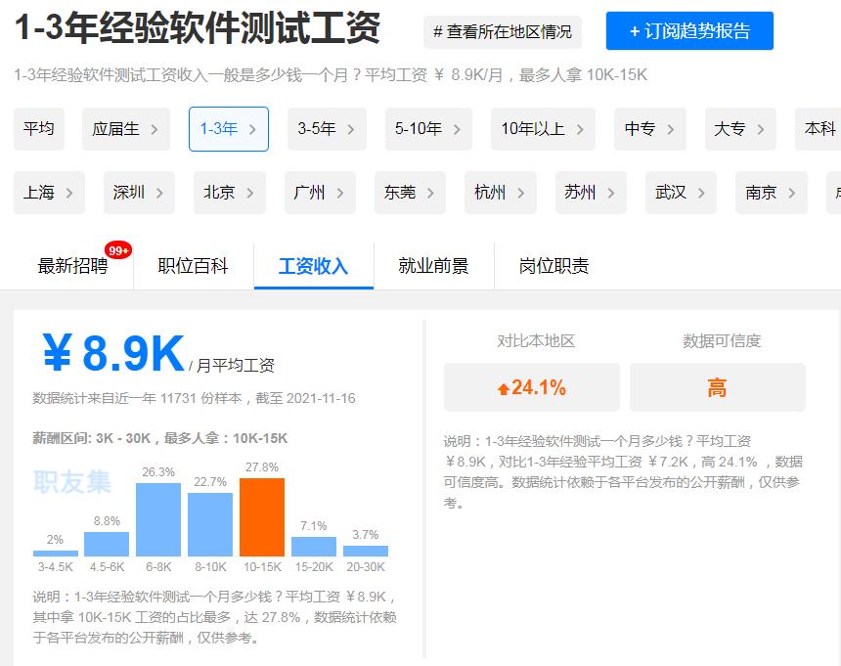Click the 订阅趋势报告 subscribe button
This screenshot has width=841, height=666.
(689, 30)
